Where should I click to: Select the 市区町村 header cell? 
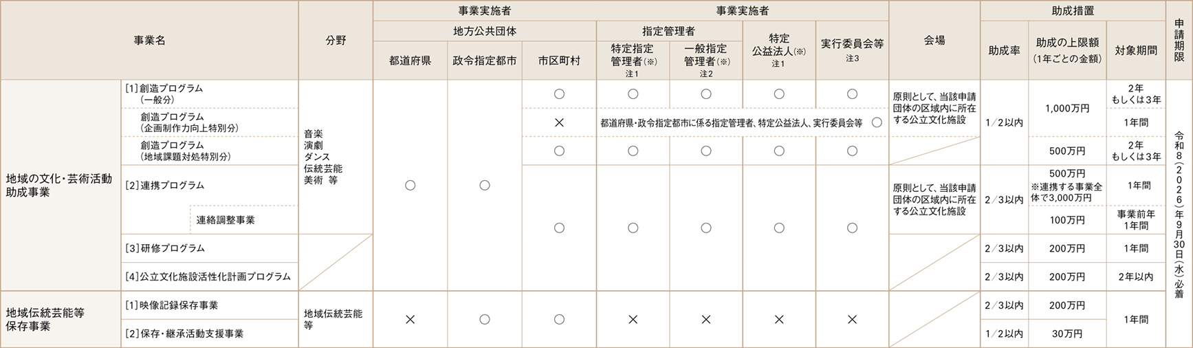559,61
